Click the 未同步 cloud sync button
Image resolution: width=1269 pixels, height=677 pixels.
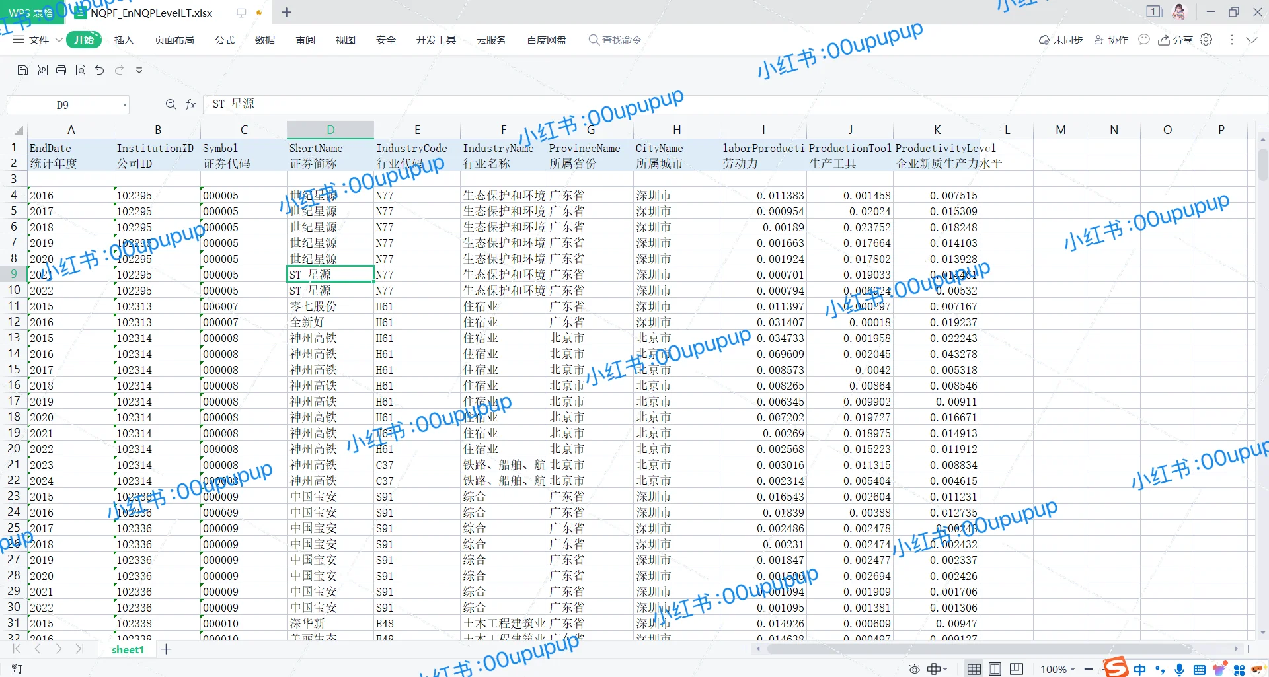click(1061, 40)
